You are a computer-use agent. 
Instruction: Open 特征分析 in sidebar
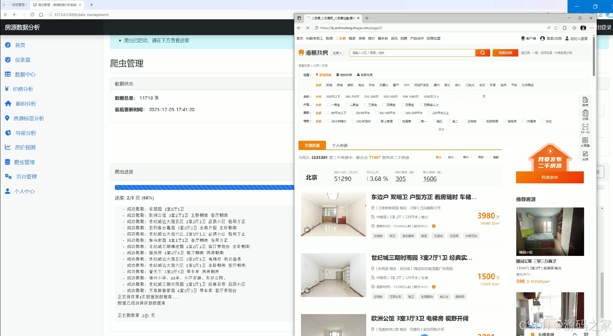coord(20,133)
